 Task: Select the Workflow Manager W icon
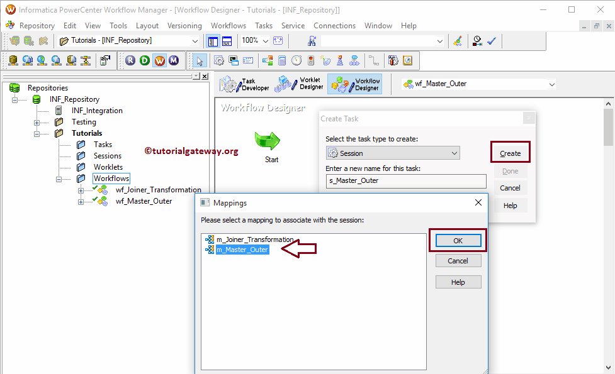tap(160, 60)
